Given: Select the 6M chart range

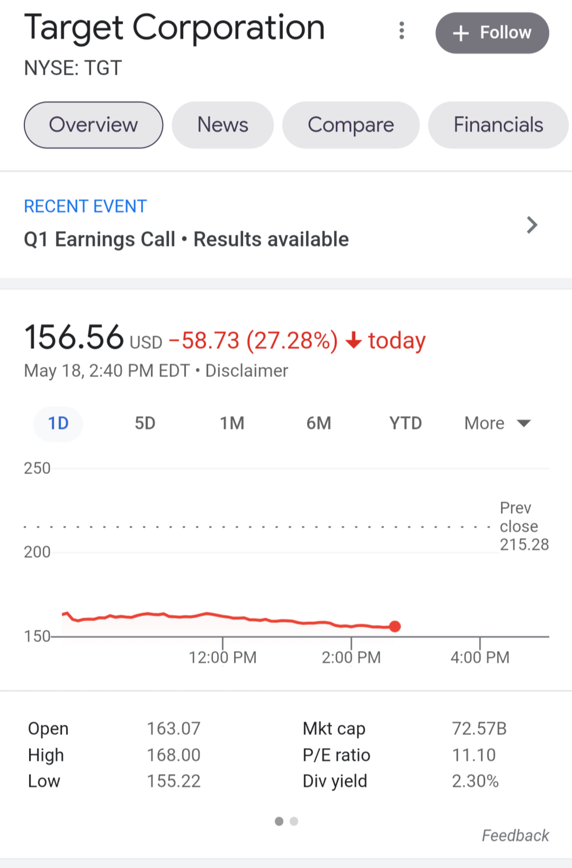Looking at the screenshot, I should (318, 423).
